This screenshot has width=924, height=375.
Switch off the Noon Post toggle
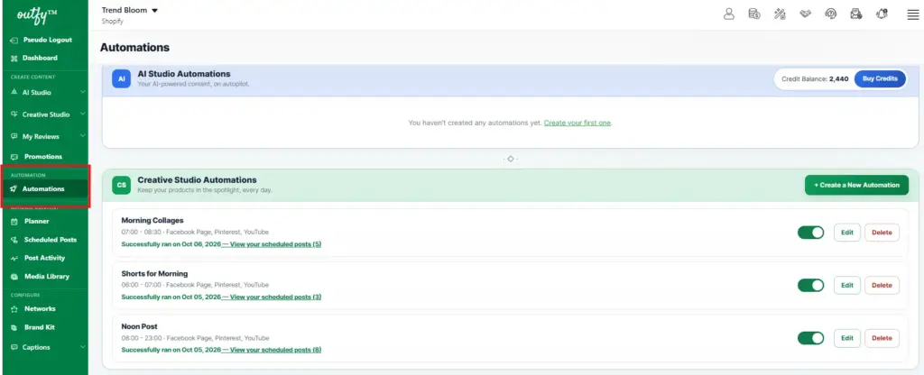point(811,338)
